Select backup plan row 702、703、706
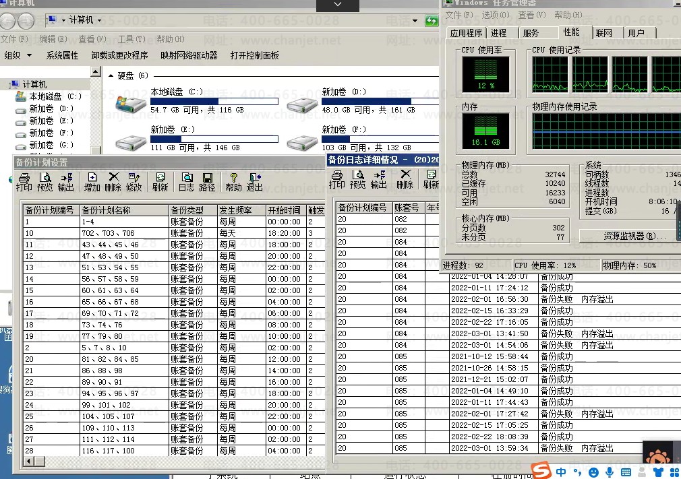This screenshot has height=479, width=681. pos(109,233)
